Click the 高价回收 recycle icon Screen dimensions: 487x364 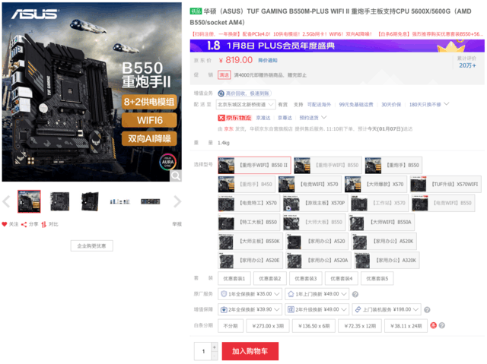pyautogui.click(x=221, y=93)
